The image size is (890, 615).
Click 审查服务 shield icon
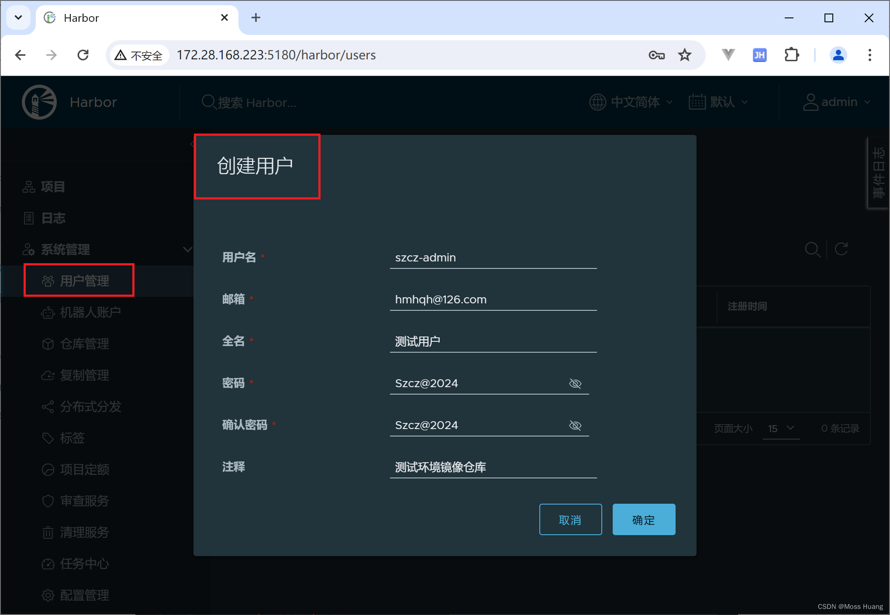[x=48, y=501]
